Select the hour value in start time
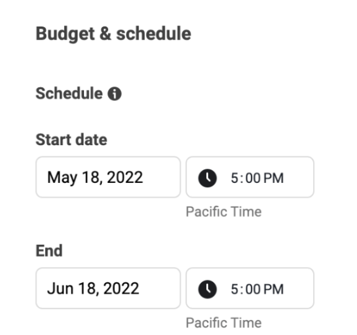357x335 pixels. tap(235, 178)
